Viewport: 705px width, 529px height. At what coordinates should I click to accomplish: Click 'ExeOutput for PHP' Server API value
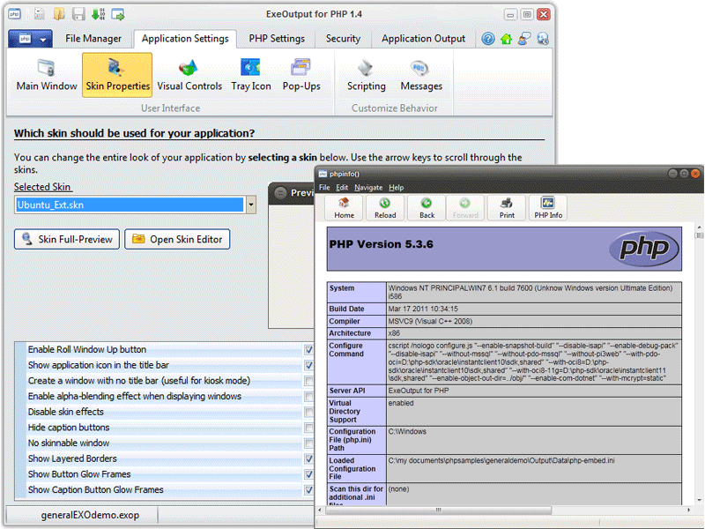pyautogui.click(x=418, y=391)
